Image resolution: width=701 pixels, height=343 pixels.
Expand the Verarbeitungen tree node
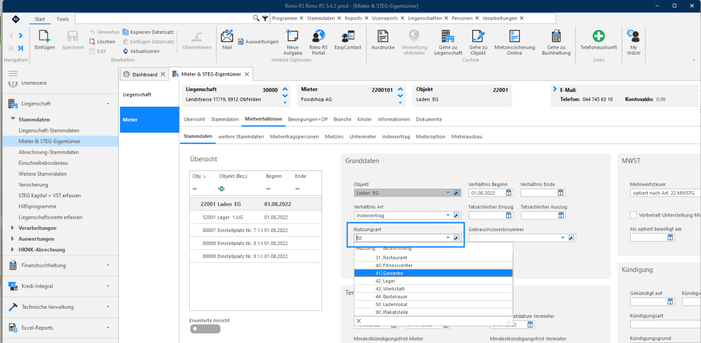(x=13, y=228)
